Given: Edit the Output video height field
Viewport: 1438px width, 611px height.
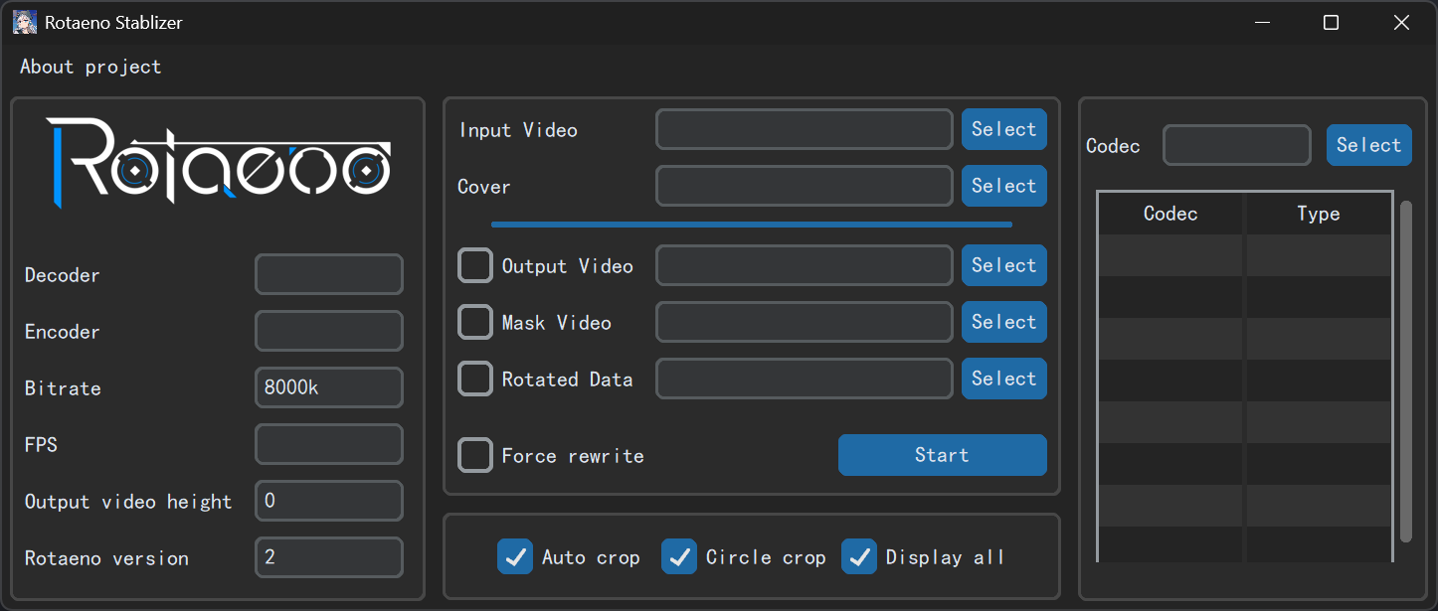Looking at the screenshot, I should pyautogui.click(x=329, y=501).
